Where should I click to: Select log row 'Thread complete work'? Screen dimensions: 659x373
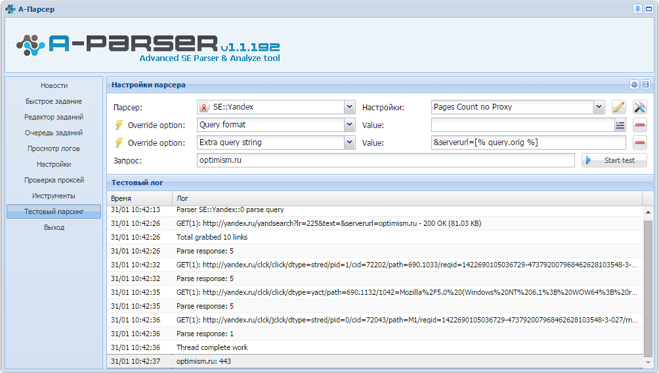coord(375,348)
